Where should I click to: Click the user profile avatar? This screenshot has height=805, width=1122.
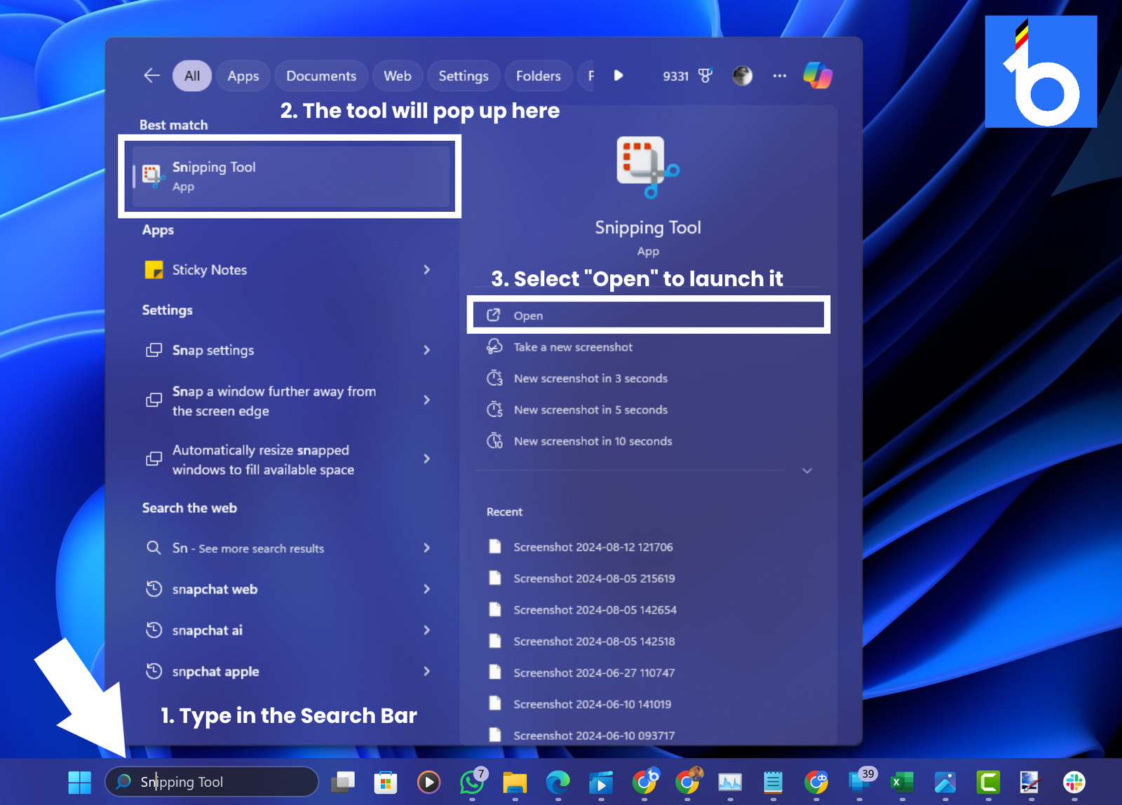pyautogui.click(x=742, y=76)
